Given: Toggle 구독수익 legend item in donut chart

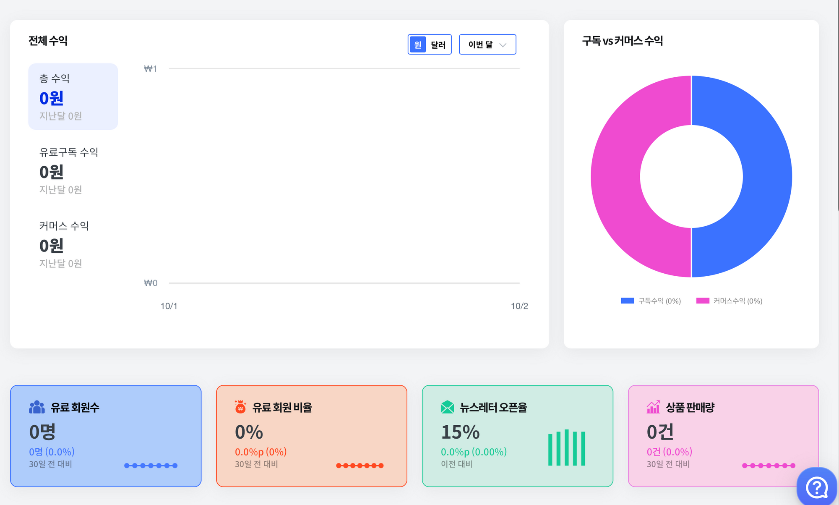Looking at the screenshot, I should (x=651, y=301).
